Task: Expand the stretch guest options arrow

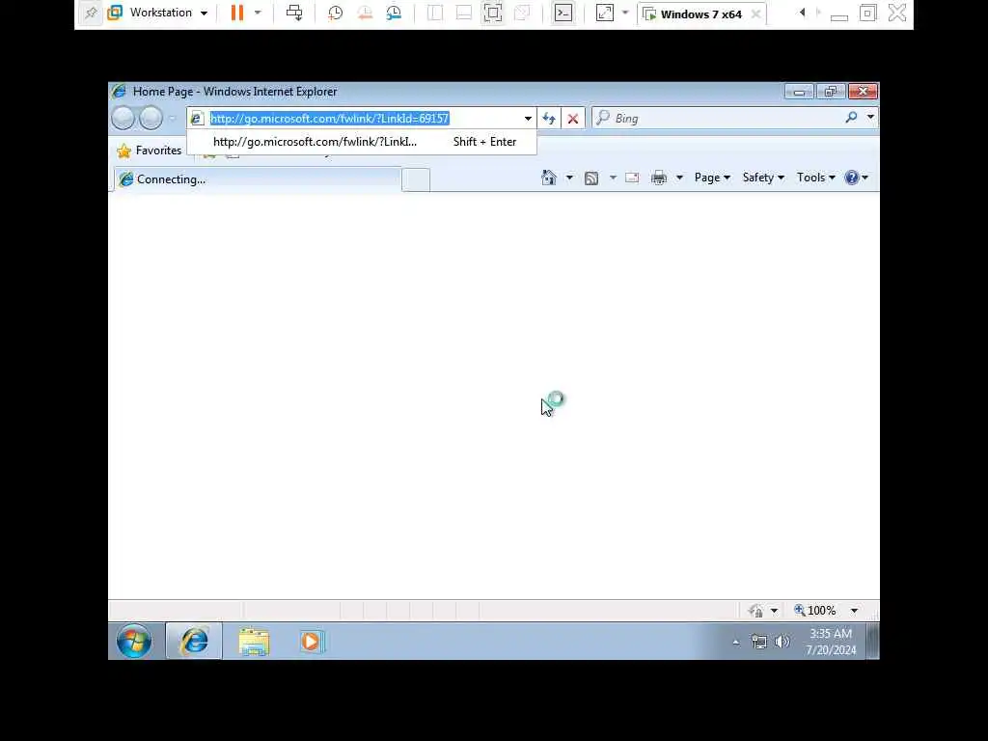Action: (625, 13)
